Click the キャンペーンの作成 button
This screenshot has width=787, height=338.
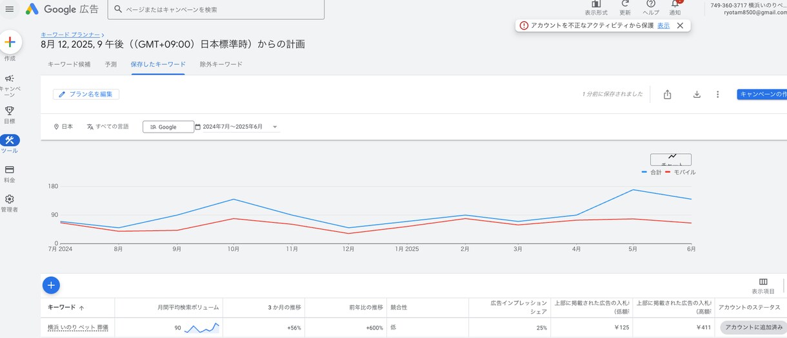(x=762, y=94)
